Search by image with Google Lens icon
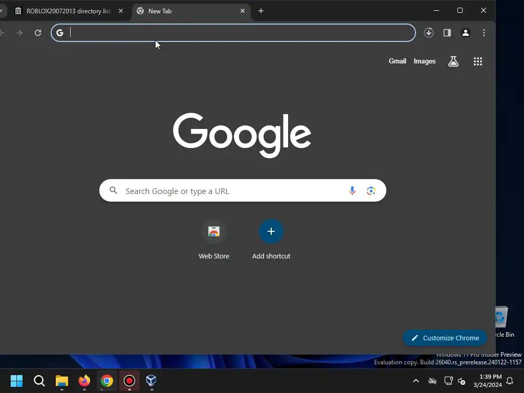The width and height of the screenshot is (524, 393). coord(371,190)
